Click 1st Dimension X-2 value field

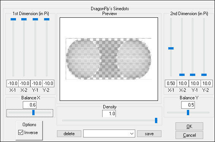[x=24, y=83]
